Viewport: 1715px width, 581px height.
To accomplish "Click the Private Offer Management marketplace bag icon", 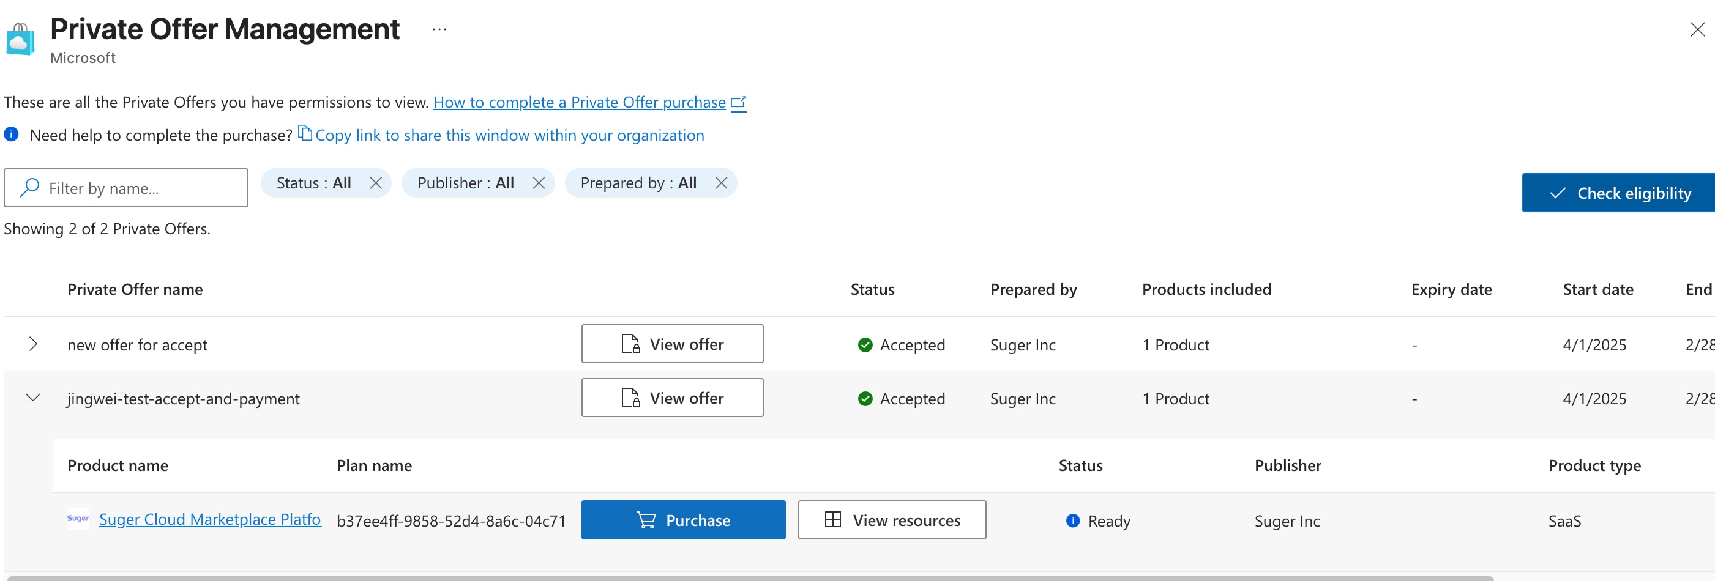I will click(x=20, y=39).
